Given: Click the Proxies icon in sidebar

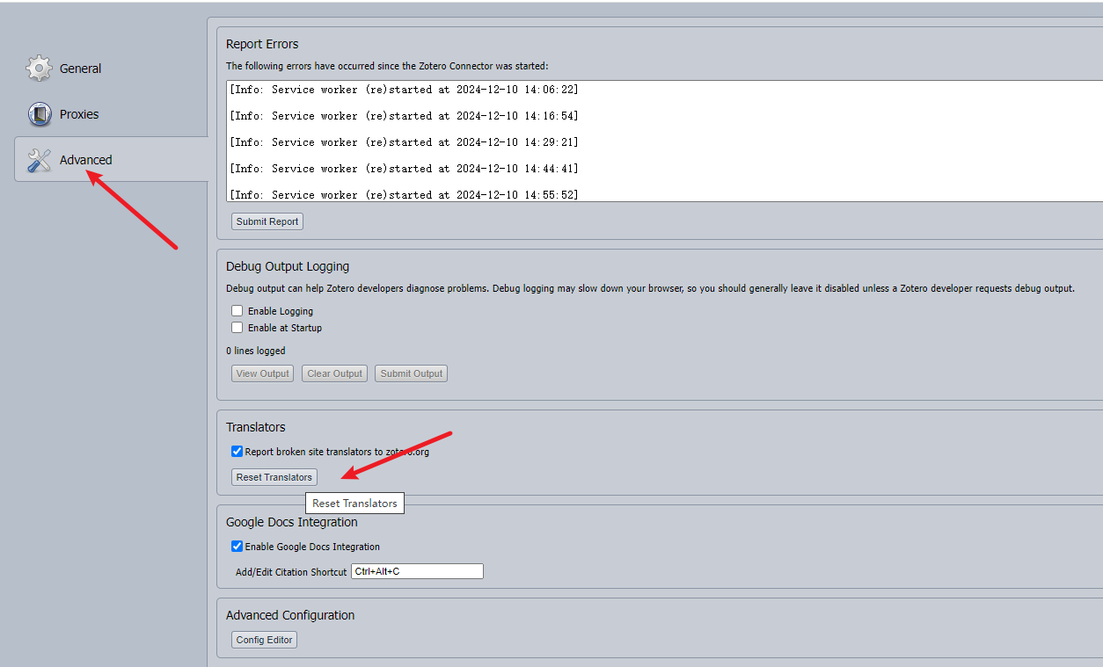Looking at the screenshot, I should (39, 114).
